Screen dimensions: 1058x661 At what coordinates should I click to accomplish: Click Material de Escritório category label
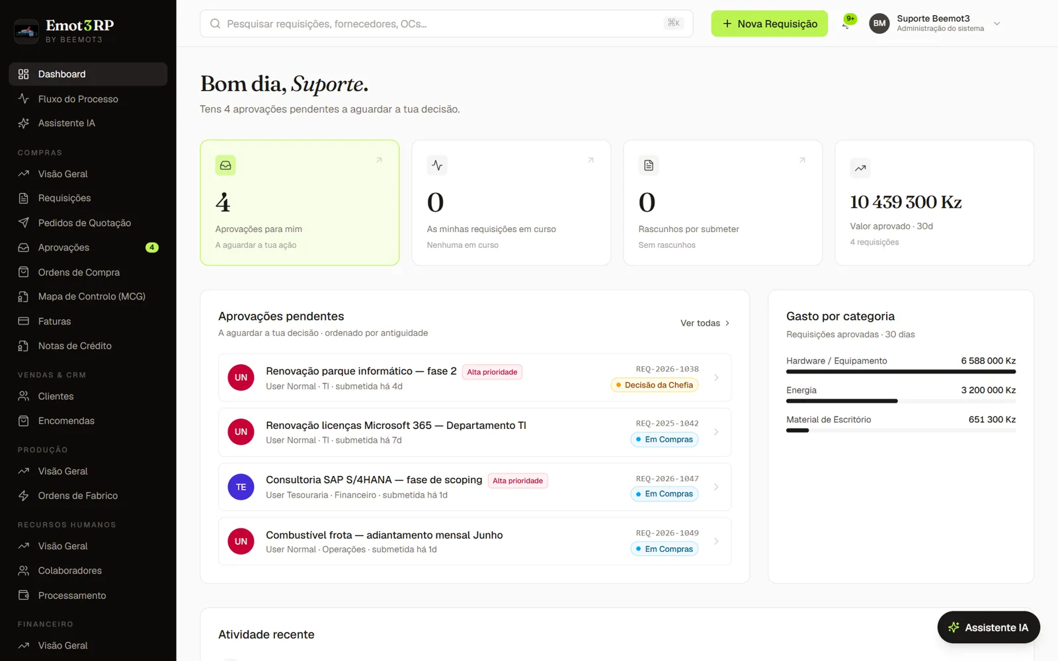pos(829,420)
